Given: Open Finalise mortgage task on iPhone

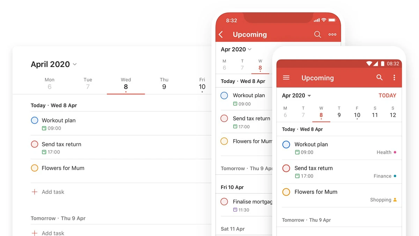Looking at the screenshot, I should pos(252,202).
